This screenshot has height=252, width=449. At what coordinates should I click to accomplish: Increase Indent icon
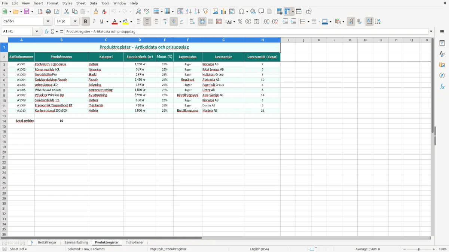point(285,22)
